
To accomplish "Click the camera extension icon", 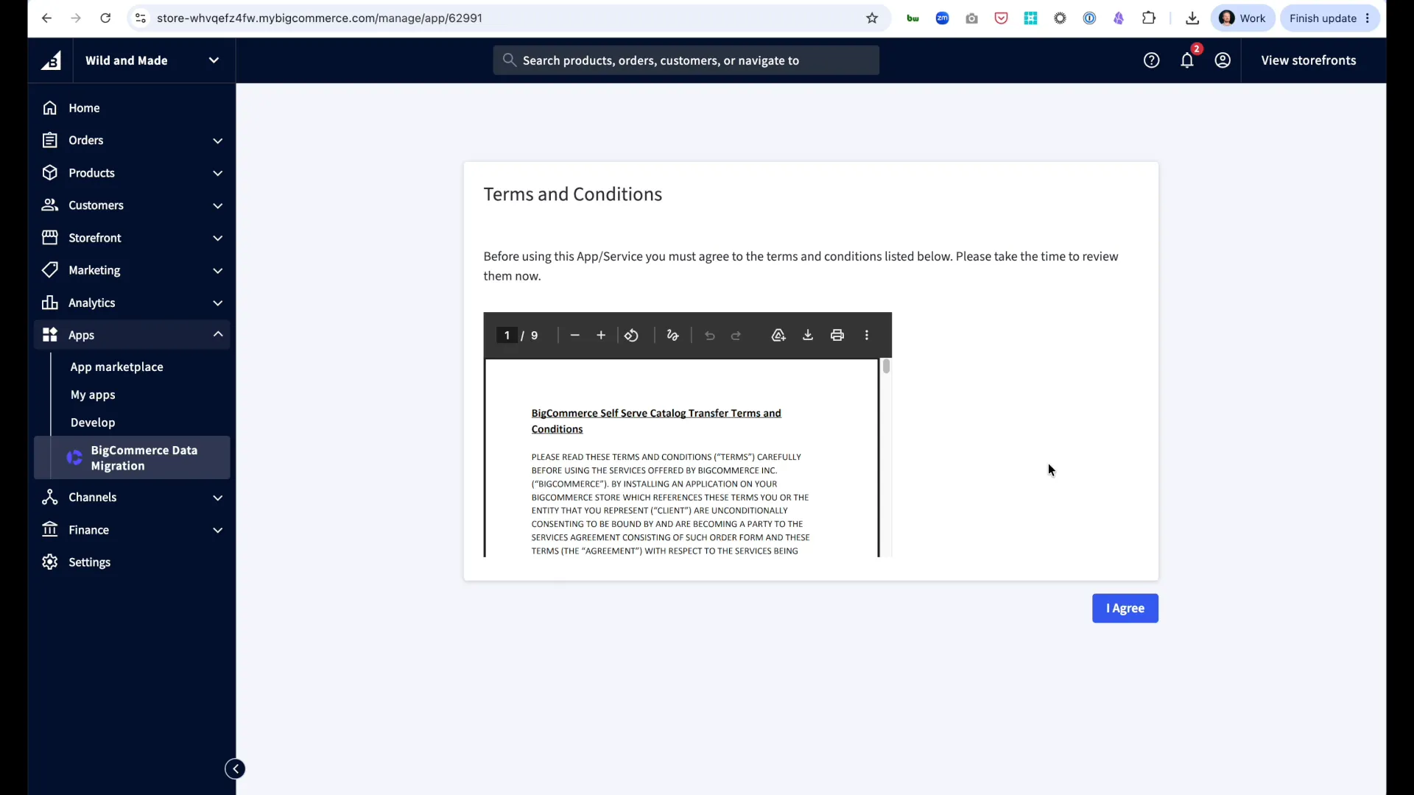I will (972, 18).
